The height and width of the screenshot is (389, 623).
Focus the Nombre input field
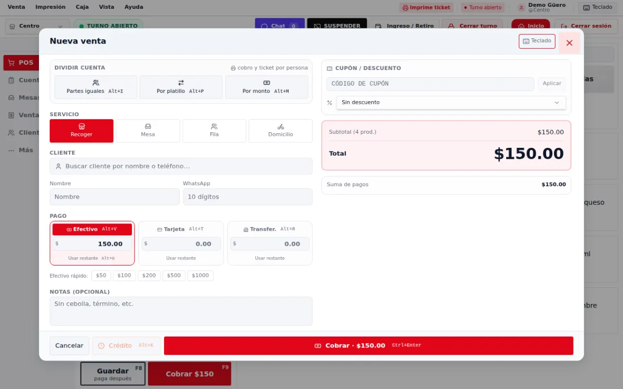tap(115, 197)
